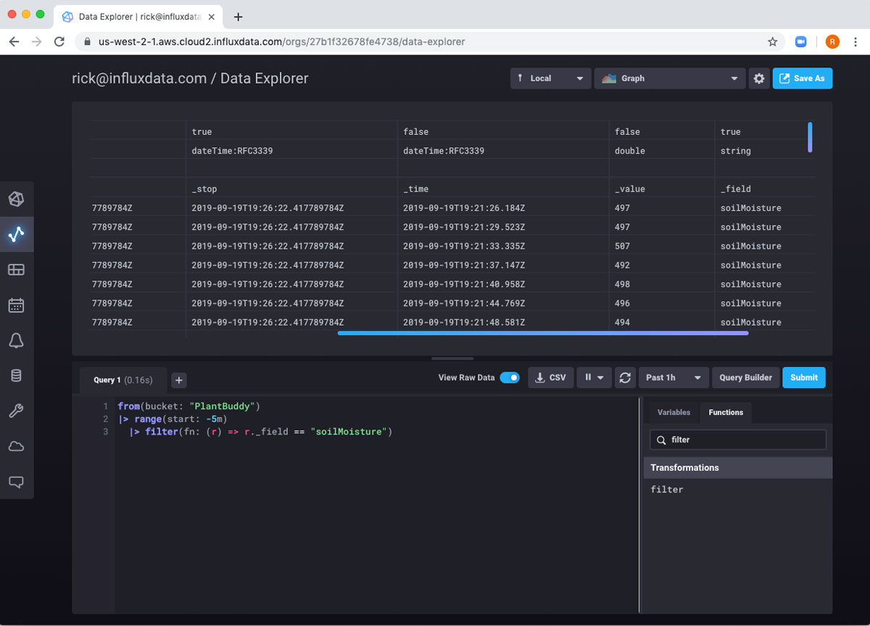Click the InfluxDB logo icon in sidebar
This screenshot has width=870, height=626.
tap(16, 199)
